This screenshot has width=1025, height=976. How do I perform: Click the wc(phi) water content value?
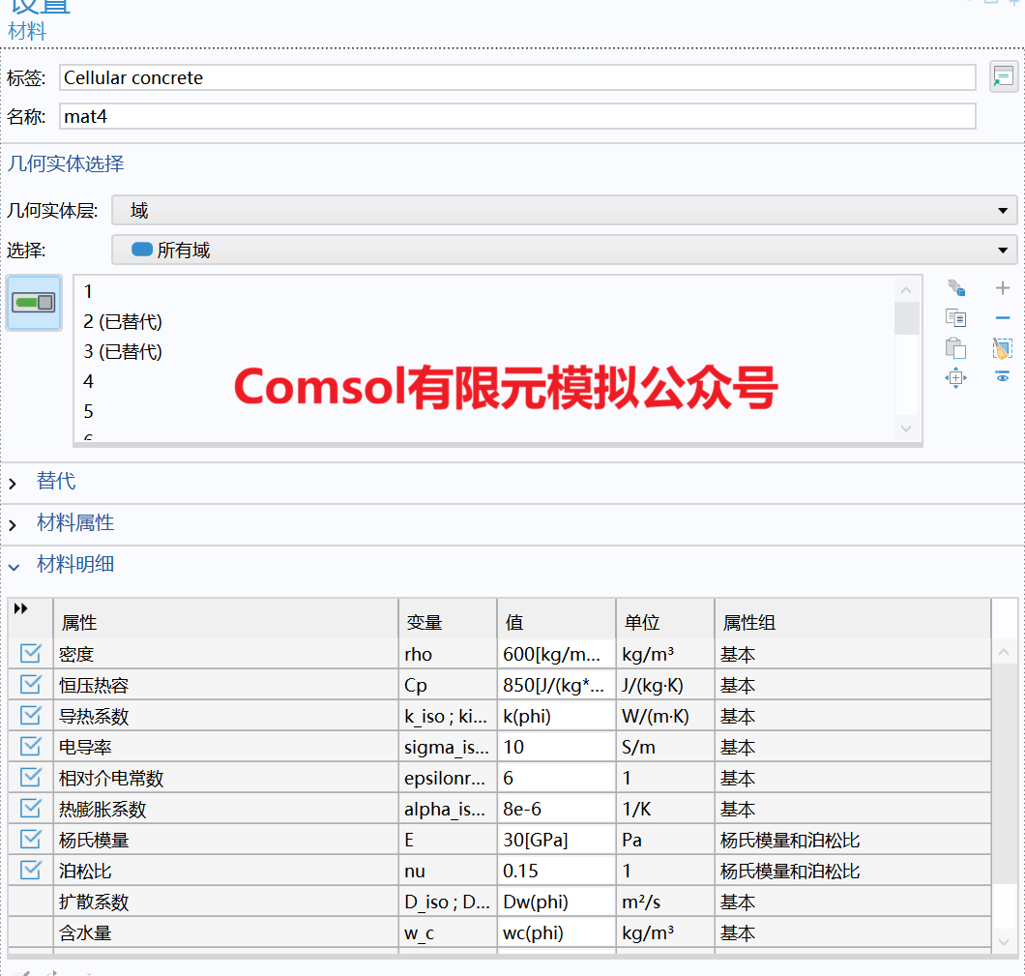(x=556, y=932)
